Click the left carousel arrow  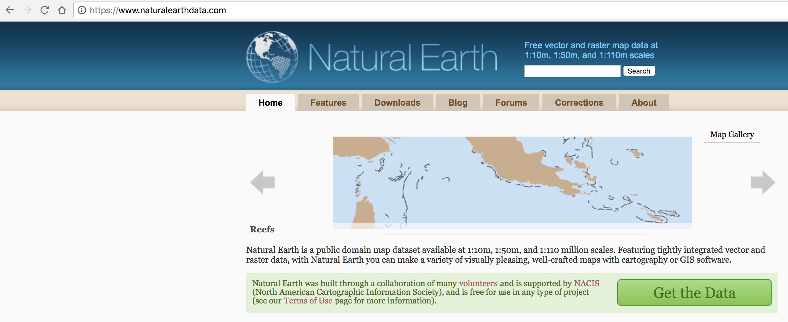(x=262, y=182)
